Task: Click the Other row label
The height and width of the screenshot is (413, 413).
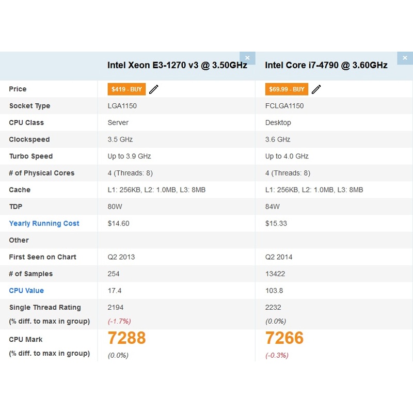Action: pyautogui.click(x=19, y=240)
